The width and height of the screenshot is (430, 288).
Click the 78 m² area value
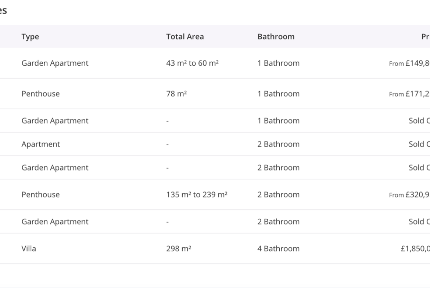pos(176,94)
